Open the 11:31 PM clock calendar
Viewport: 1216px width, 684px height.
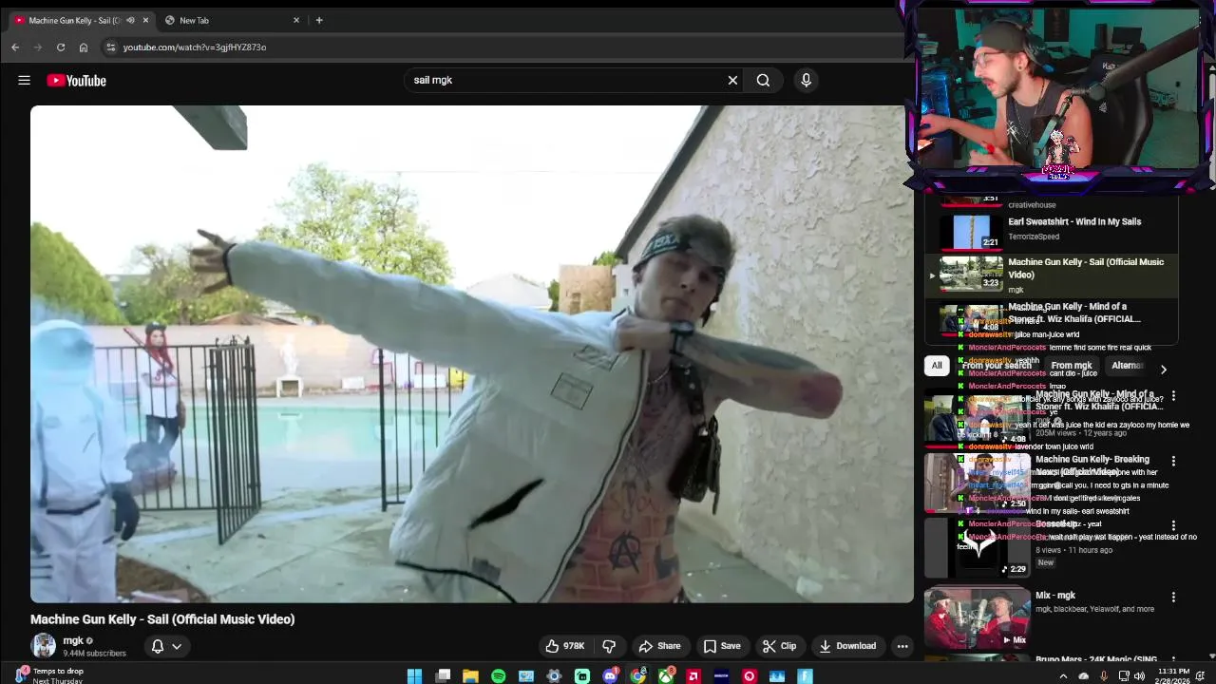1174,676
